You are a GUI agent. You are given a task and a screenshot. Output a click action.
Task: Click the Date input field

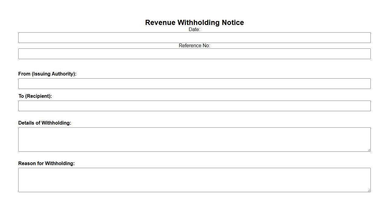[x=194, y=38]
